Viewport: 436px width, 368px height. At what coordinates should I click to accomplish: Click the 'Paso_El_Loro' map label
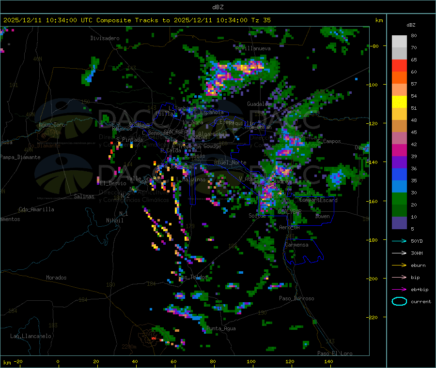tap(335, 353)
